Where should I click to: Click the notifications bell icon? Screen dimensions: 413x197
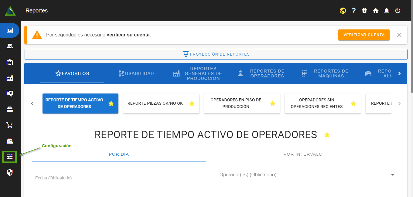[387, 11]
